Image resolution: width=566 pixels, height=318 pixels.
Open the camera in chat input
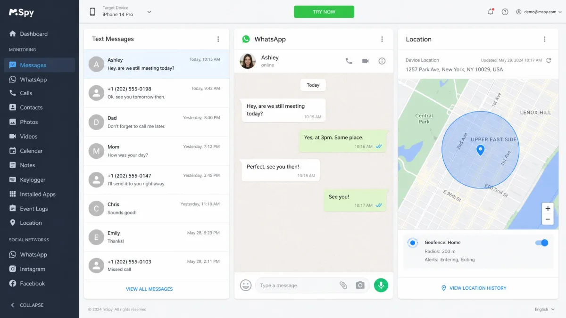point(360,285)
